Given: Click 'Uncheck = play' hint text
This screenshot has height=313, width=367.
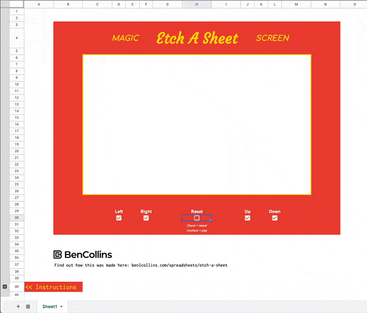Looking at the screenshot, I should click(197, 231).
